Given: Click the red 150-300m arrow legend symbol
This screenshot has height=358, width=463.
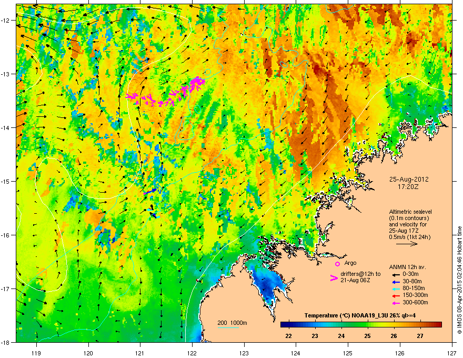Looking at the screenshot, I should pyautogui.click(x=395, y=296).
